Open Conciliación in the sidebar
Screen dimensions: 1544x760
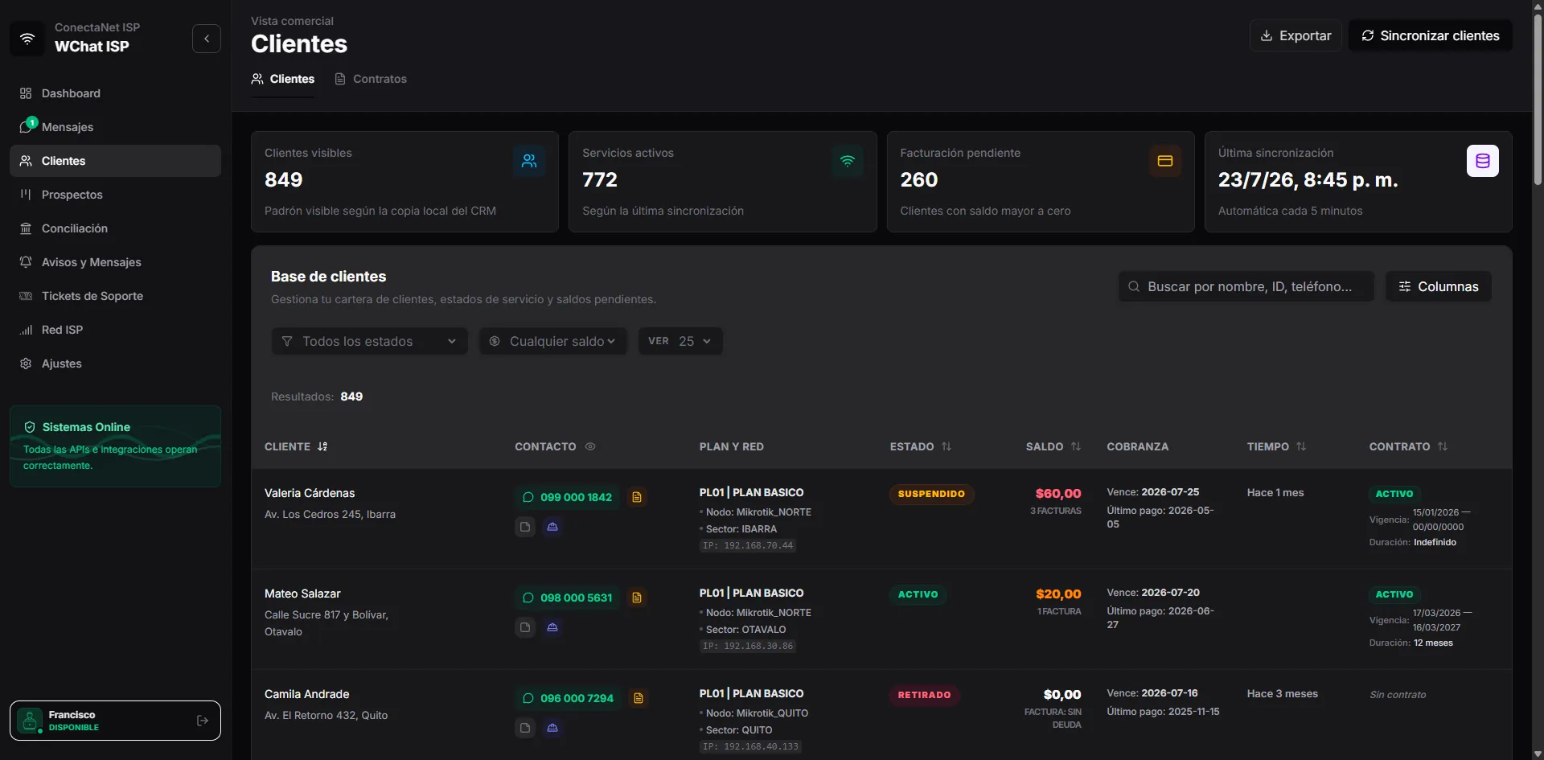coord(115,228)
